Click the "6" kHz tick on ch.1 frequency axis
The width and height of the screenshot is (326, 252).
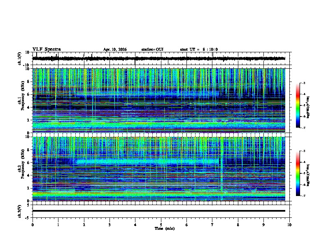coord(29,94)
